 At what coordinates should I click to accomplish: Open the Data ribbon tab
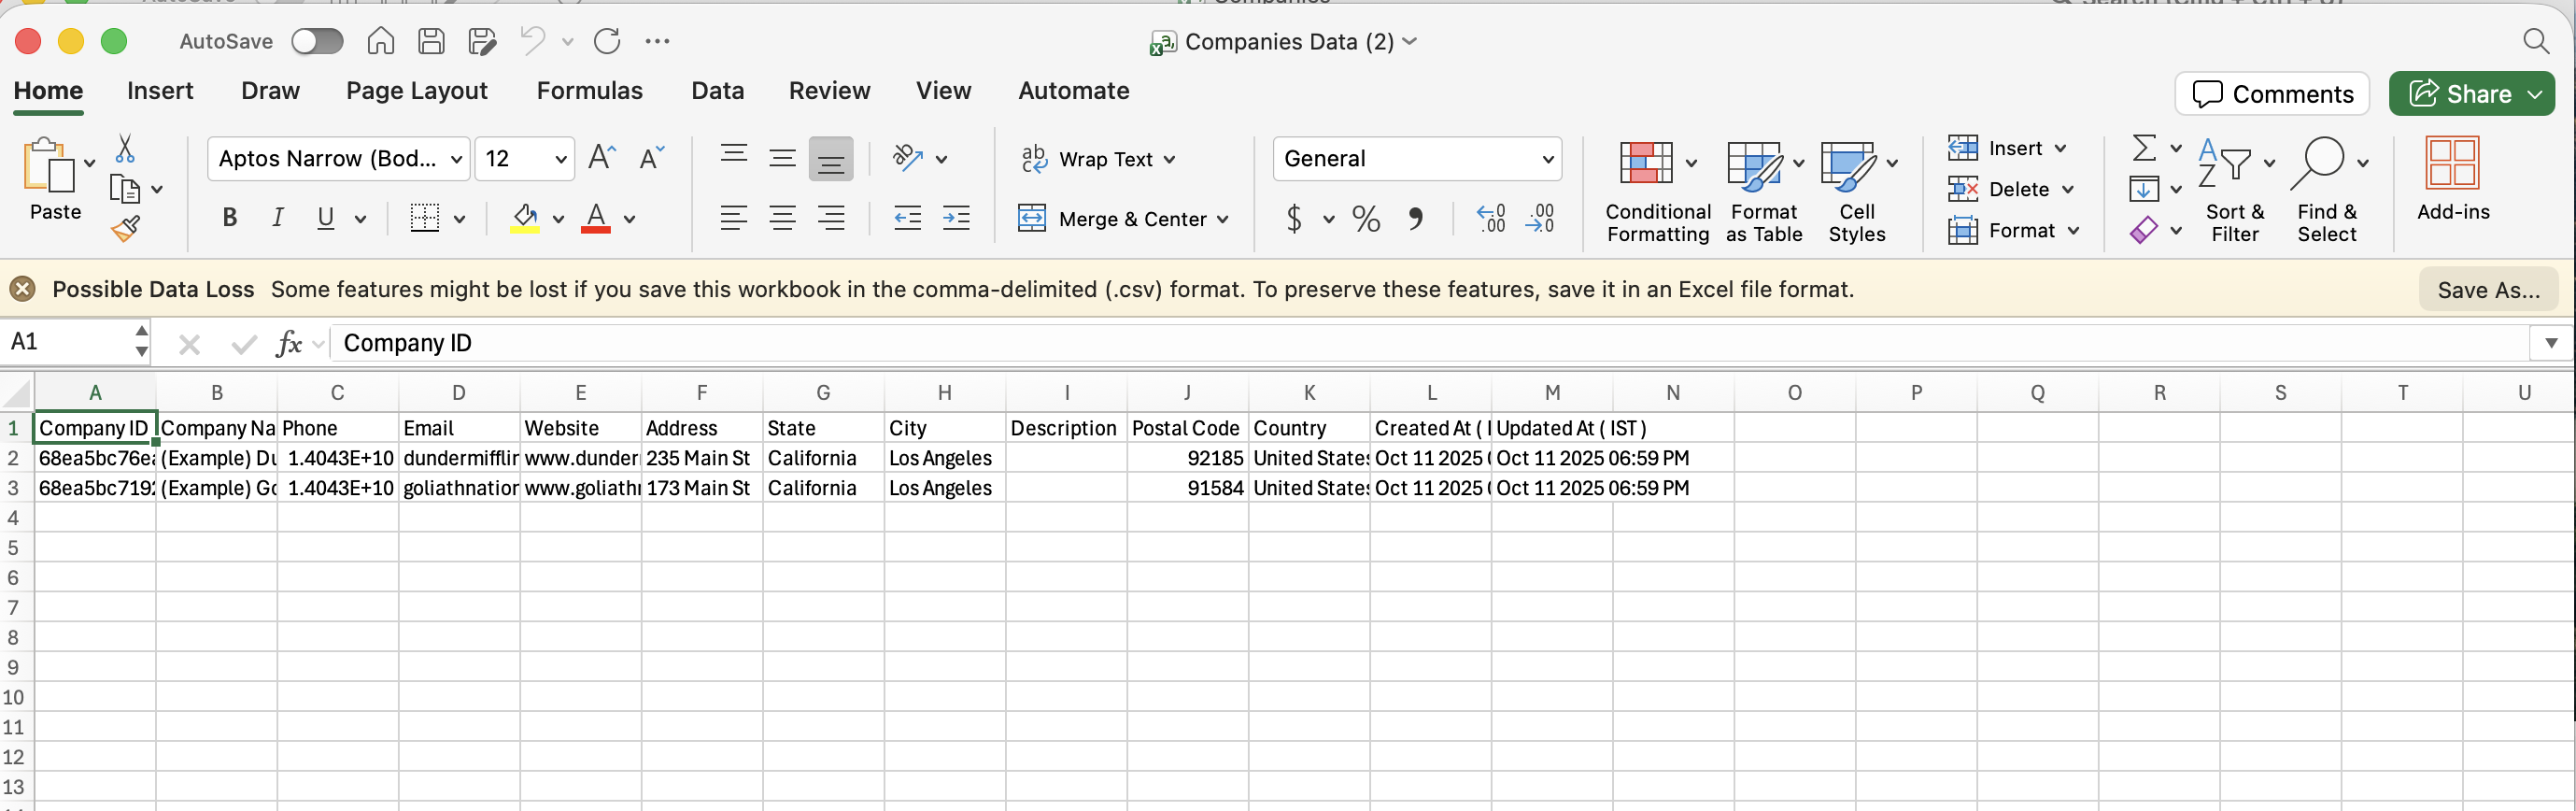coord(718,91)
